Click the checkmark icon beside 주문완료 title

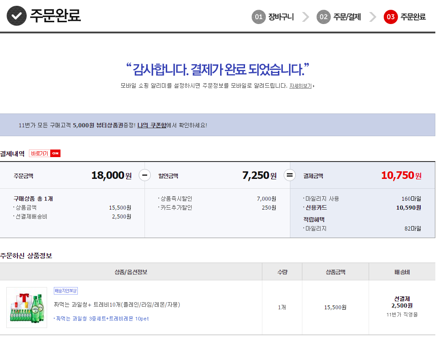pos(16,16)
